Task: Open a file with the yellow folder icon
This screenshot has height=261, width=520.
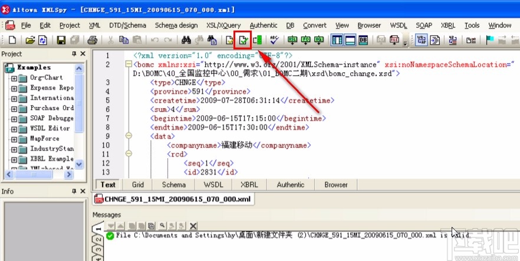Action: [x=30, y=40]
